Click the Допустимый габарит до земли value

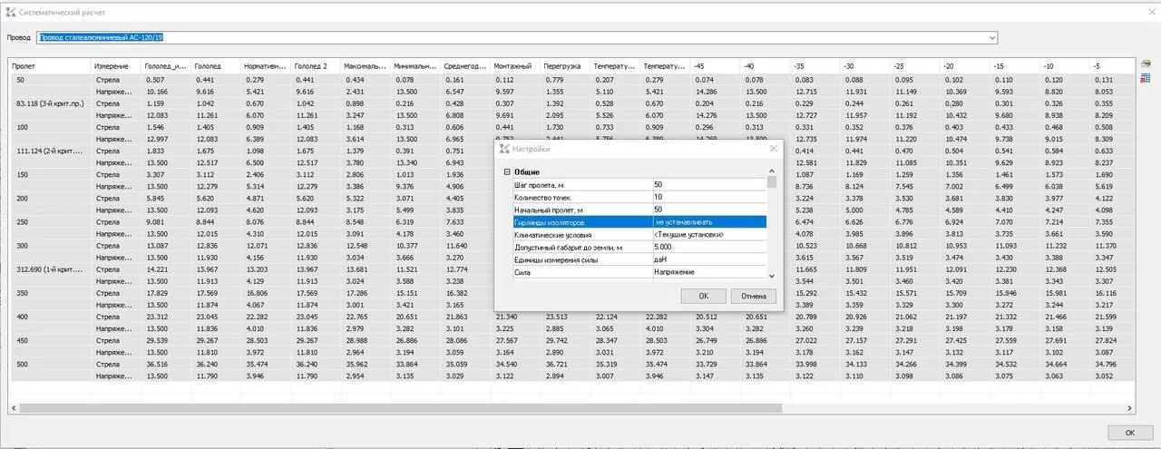pyautogui.click(x=708, y=248)
